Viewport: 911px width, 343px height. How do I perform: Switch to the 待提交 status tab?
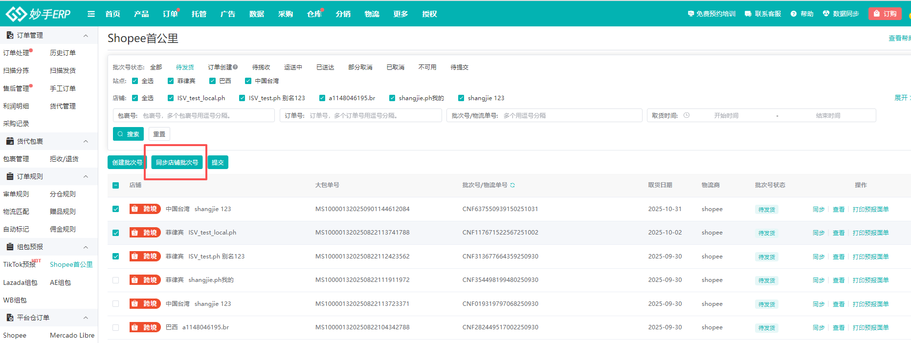coord(460,67)
